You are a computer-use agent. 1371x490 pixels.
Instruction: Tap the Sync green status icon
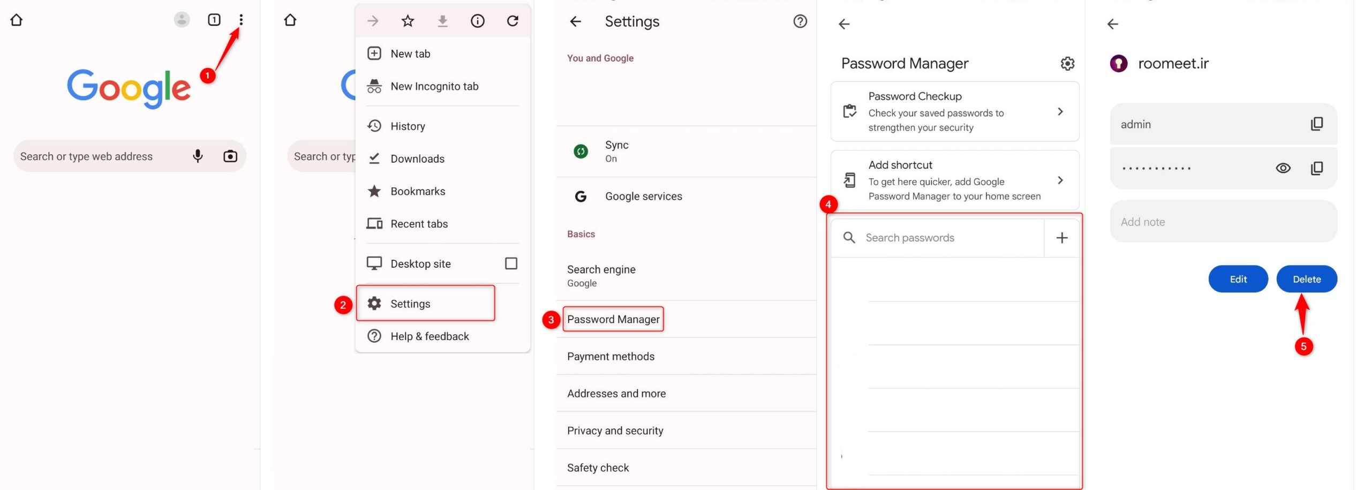581,152
